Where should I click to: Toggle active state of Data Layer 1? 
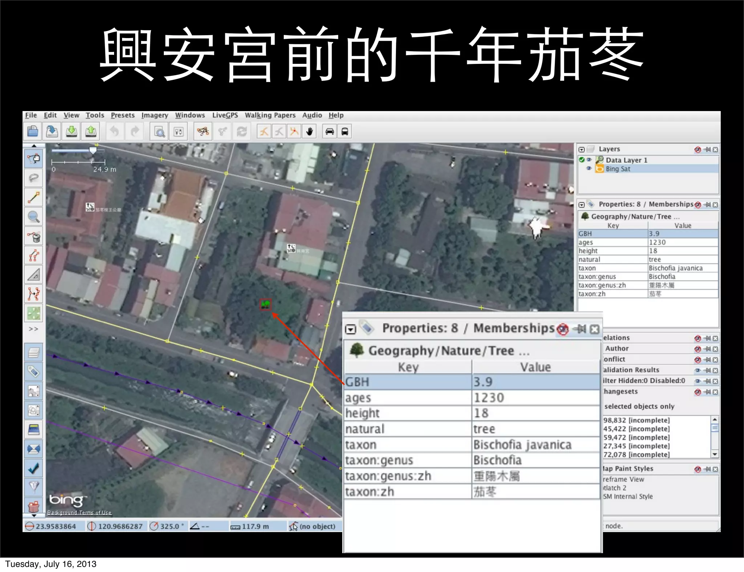pyautogui.click(x=582, y=160)
